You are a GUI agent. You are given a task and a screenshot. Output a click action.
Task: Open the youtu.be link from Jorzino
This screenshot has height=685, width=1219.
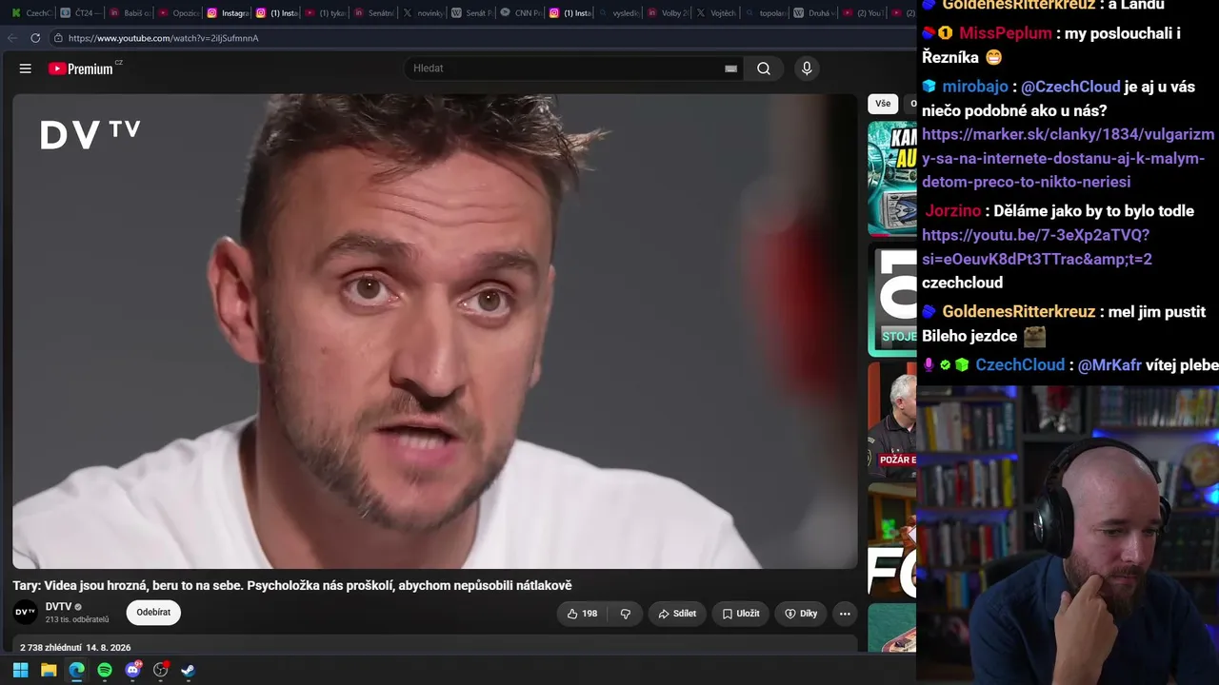1036,246
